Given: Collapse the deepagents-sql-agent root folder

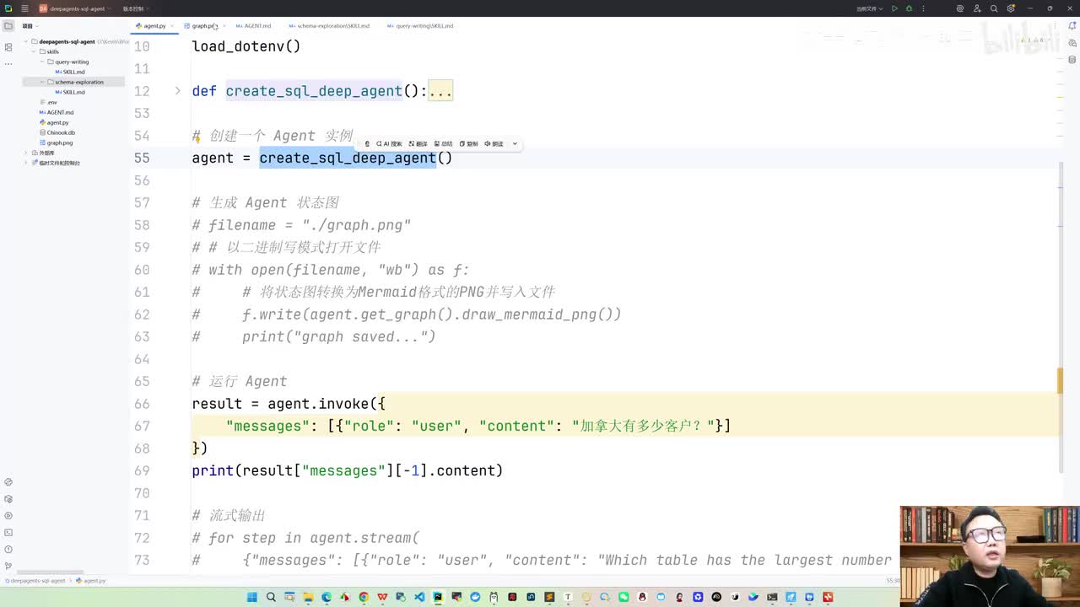Looking at the screenshot, I should (x=26, y=41).
